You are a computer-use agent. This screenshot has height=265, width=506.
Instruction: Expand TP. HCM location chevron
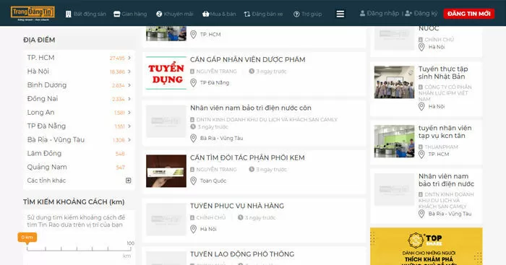129,58
